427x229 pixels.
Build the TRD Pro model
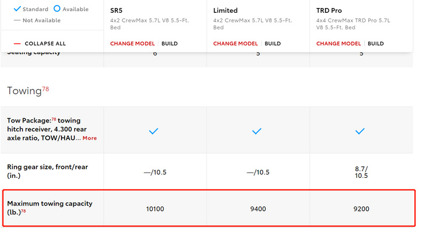pyautogui.click(x=376, y=44)
